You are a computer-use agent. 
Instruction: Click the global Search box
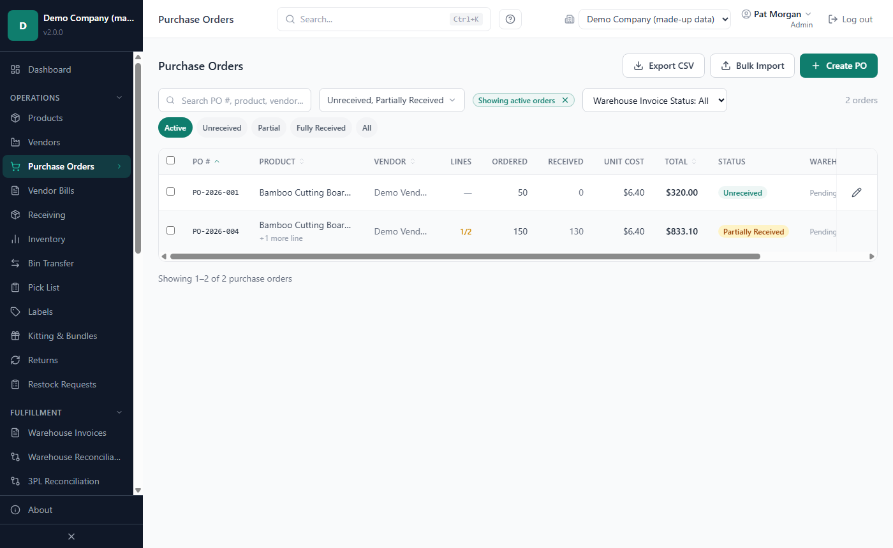(x=384, y=19)
